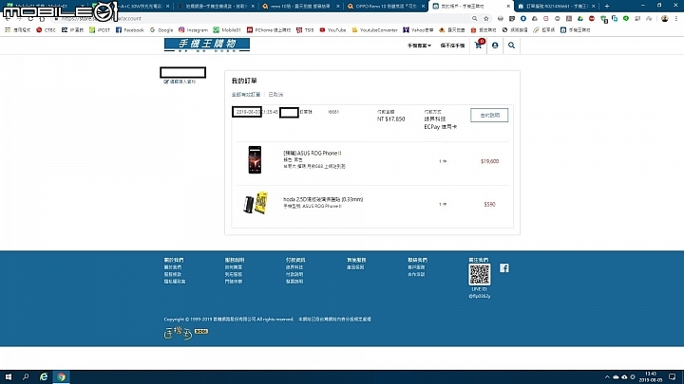684x384 pixels.
Task: Bookmark this page with star icon
Action: pyautogui.click(x=486, y=19)
